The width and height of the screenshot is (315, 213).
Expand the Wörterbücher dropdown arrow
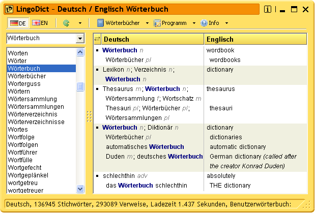(147, 23)
